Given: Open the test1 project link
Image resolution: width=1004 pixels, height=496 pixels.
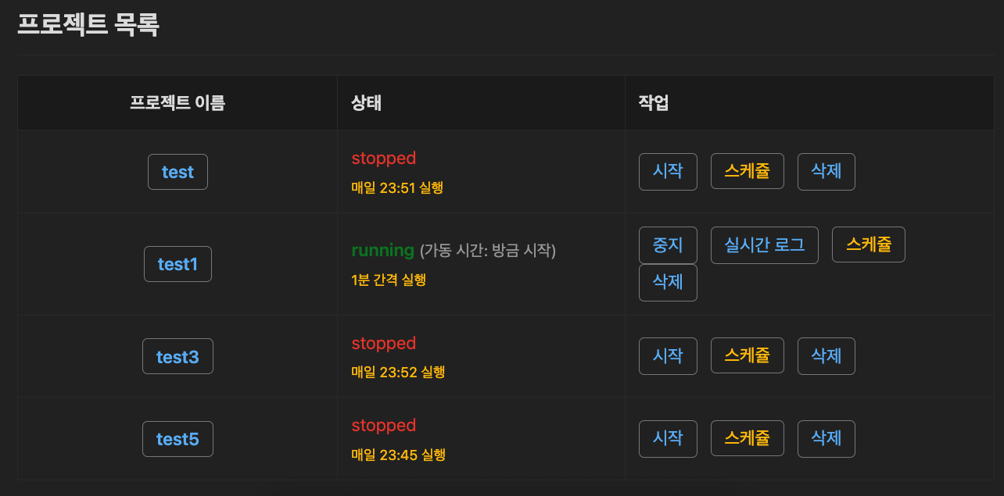Looking at the screenshot, I should [x=177, y=264].
